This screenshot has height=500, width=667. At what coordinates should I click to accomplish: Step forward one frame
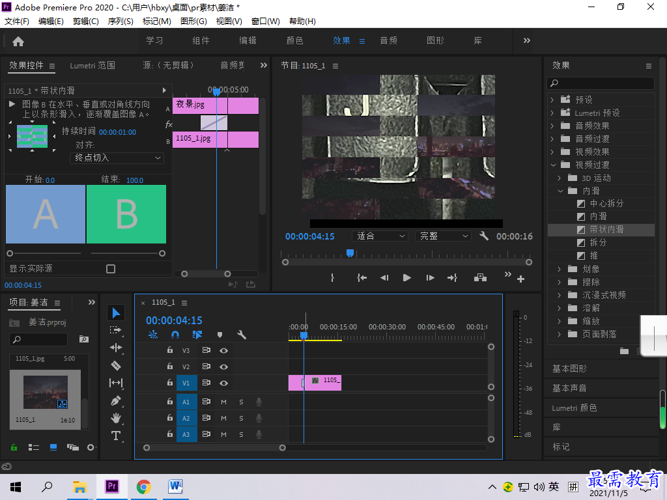pos(430,278)
